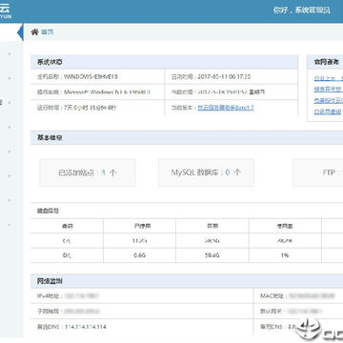The height and width of the screenshot is (343, 343).
Task: Open the 首页 breadcrumb link
Action: [x=48, y=32]
